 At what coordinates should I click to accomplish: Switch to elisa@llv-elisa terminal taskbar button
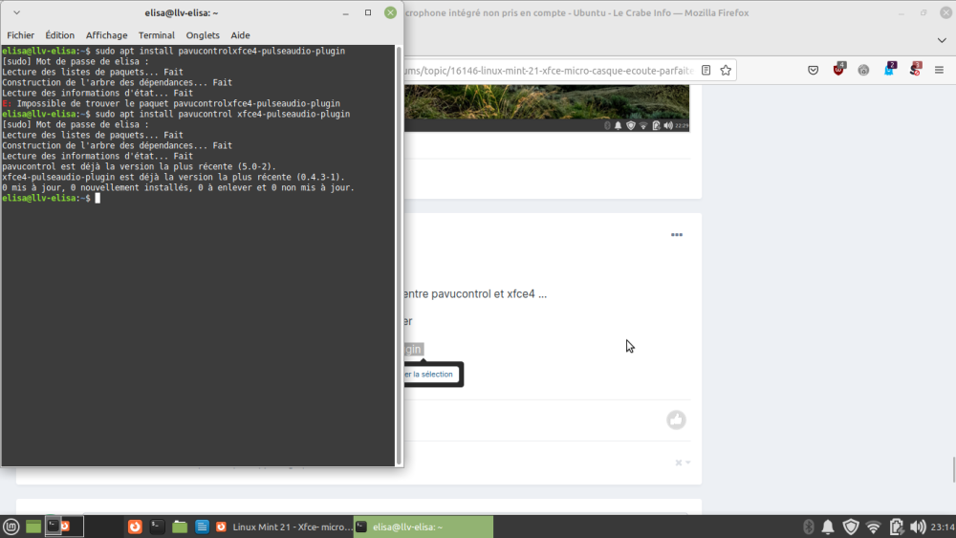(x=424, y=527)
